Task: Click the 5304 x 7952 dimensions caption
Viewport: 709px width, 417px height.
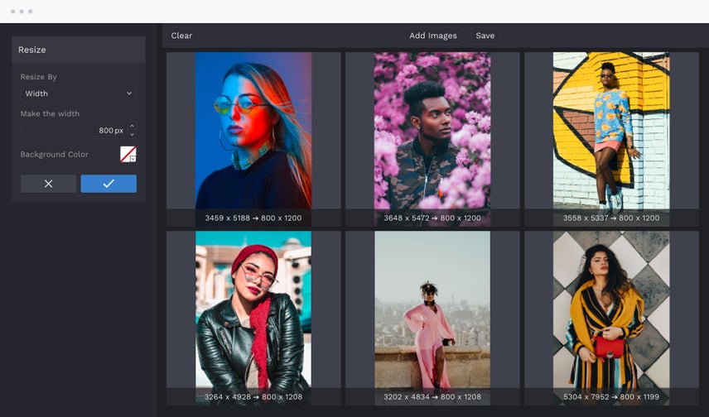Action: pos(610,397)
